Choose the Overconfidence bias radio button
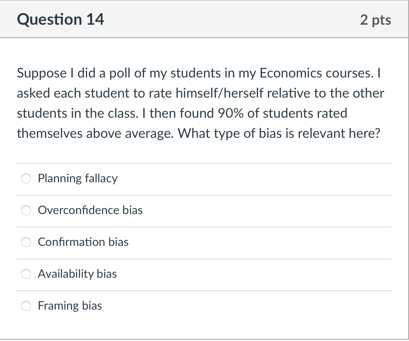Viewport: 409px width, 341px height. [26, 211]
